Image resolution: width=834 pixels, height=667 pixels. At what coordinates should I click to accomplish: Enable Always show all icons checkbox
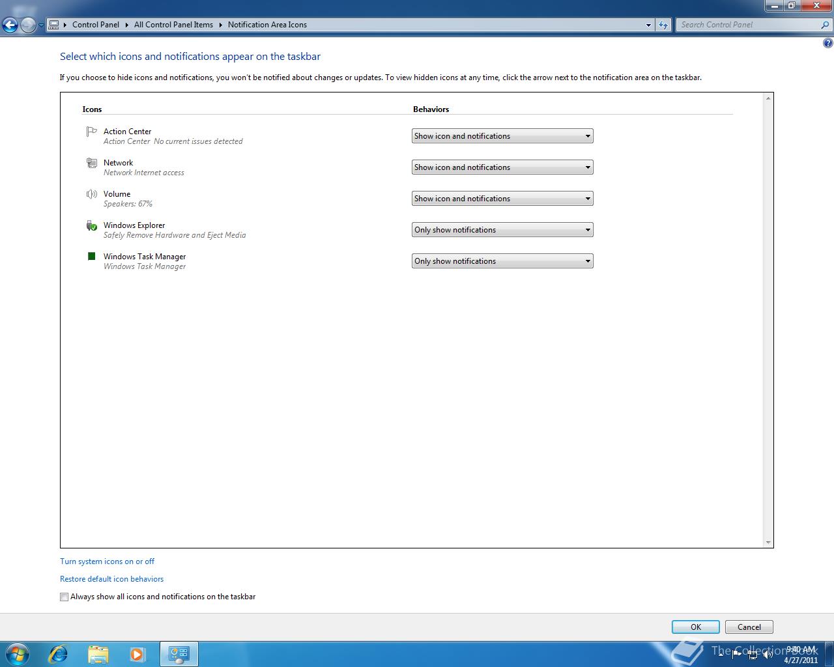[x=64, y=597]
